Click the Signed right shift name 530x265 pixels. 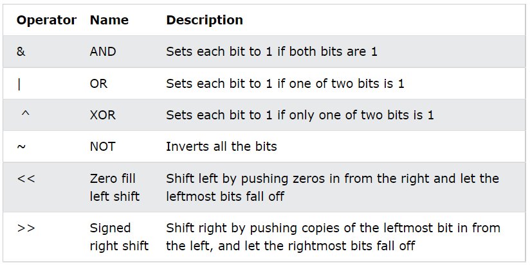(x=119, y=237)
